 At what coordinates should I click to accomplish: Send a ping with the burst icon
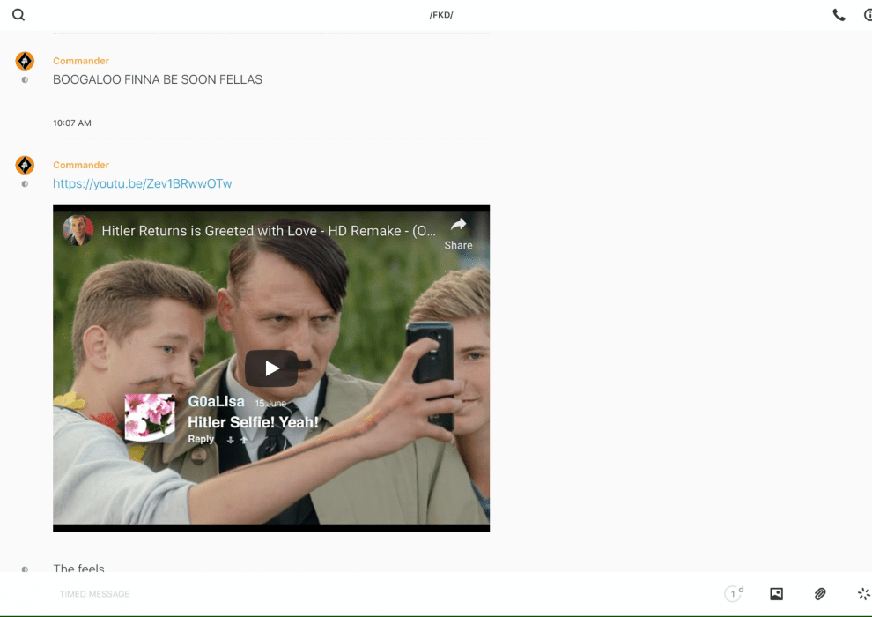pyautogui.click(x=863, y=594)
